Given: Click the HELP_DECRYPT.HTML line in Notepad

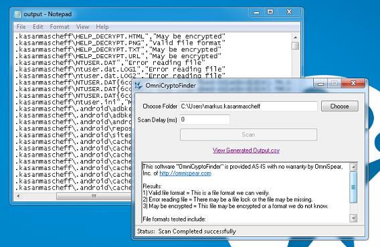Looking at the screenshot, I should [x=120, y=36].
